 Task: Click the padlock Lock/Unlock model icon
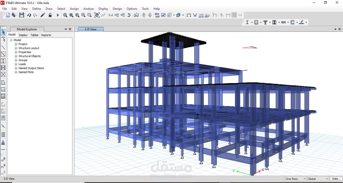click(x=50, y=15)
